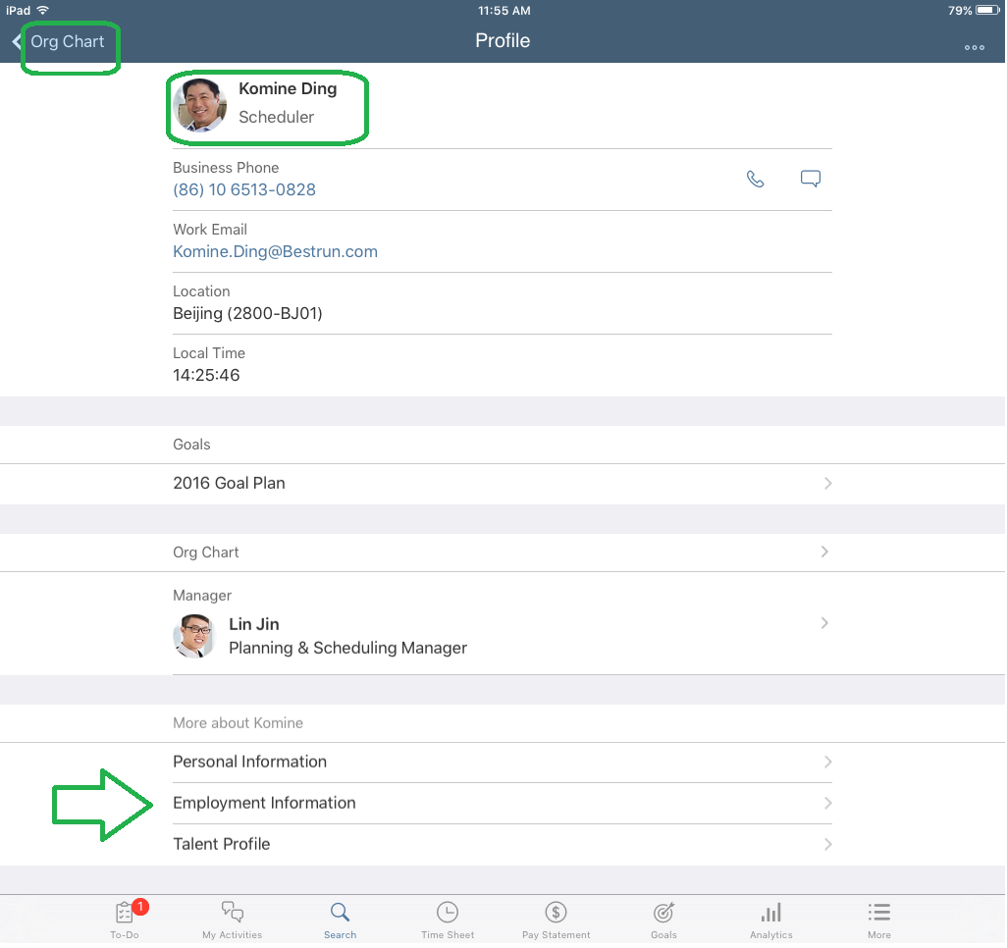Open the Org Chart section row
This screenshot has height=948, width=1007.
coord(503,553)
